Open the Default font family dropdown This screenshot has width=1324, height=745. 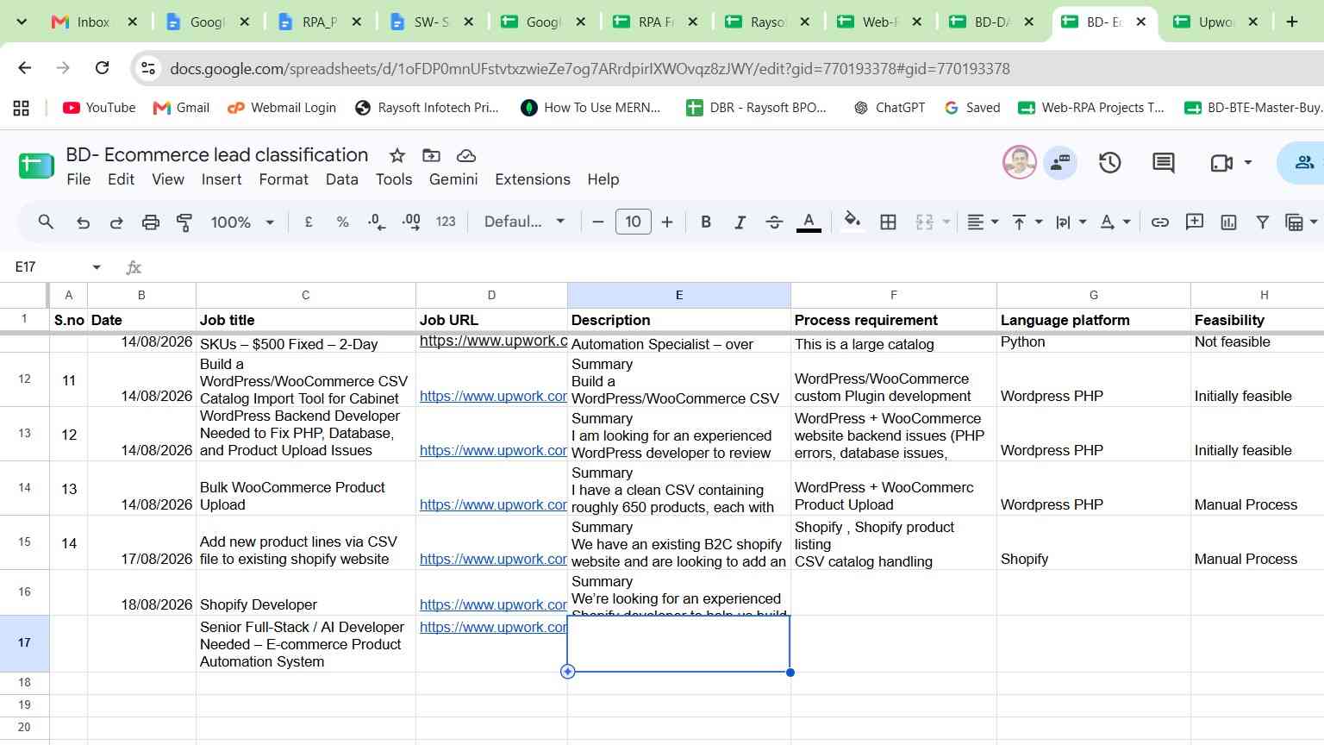point(524,222)
